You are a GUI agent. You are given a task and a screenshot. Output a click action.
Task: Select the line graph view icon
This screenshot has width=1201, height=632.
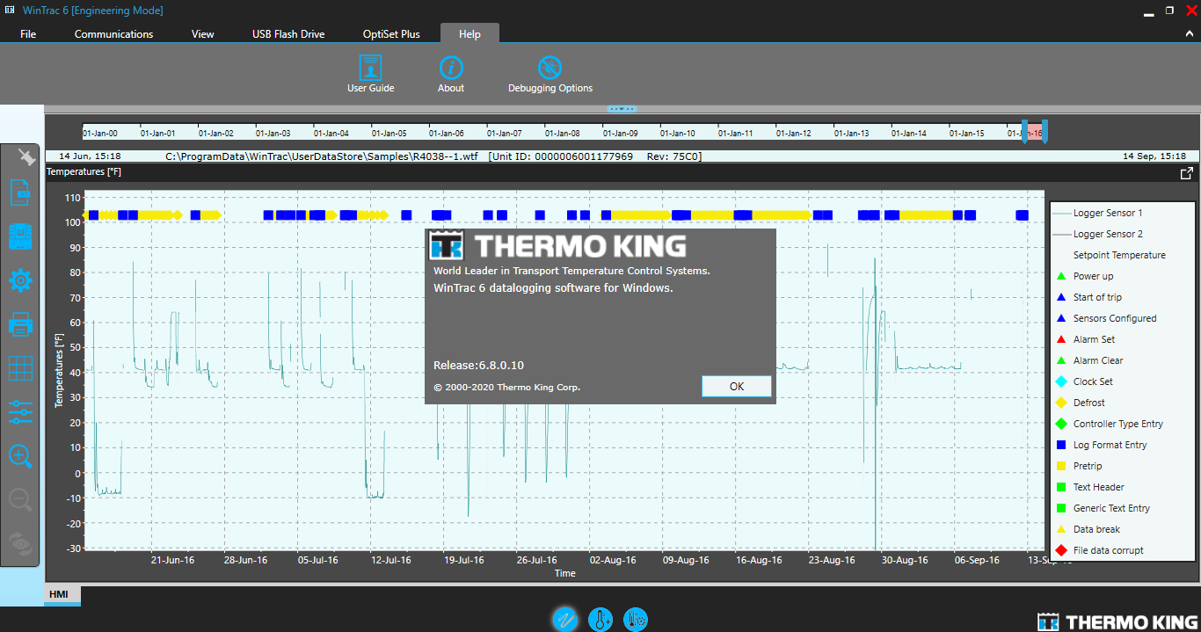tap(565, 619)
